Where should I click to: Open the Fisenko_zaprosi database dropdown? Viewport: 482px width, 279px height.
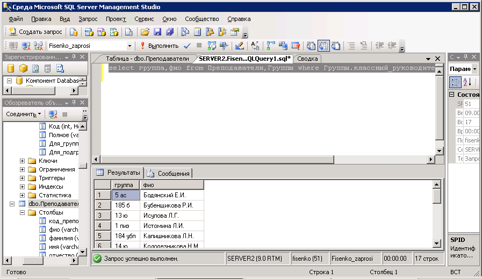pyautogui.click(x=130, y=46)
